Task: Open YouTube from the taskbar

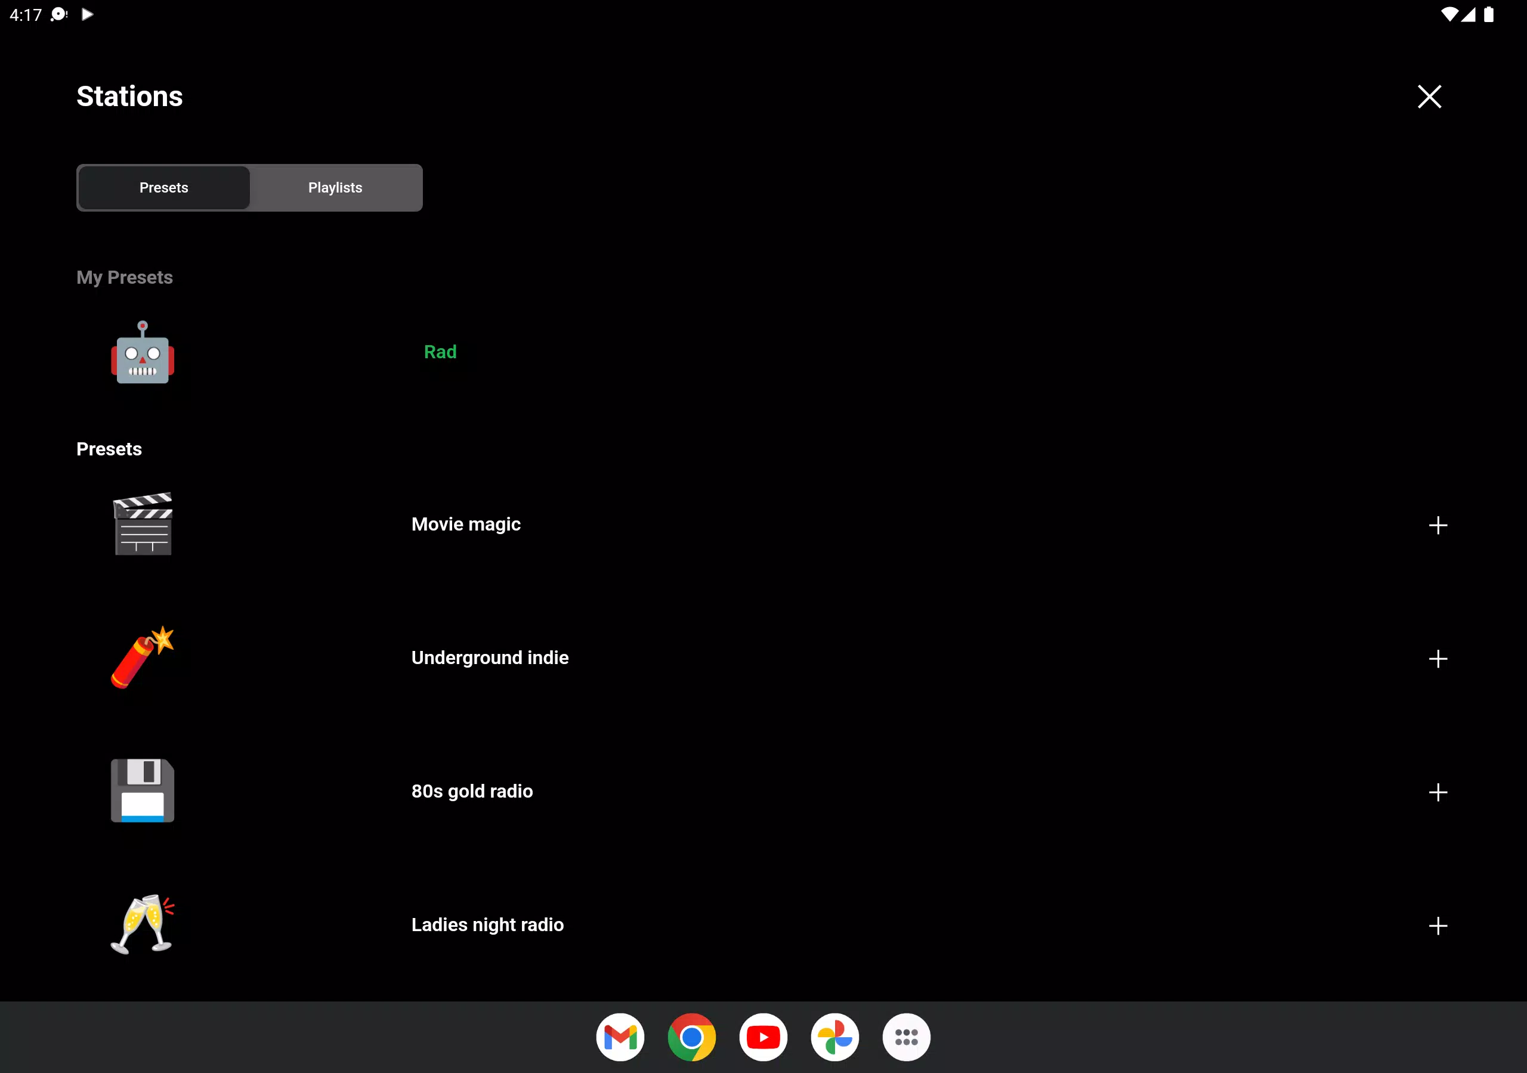Action: tap(763, 1037)
